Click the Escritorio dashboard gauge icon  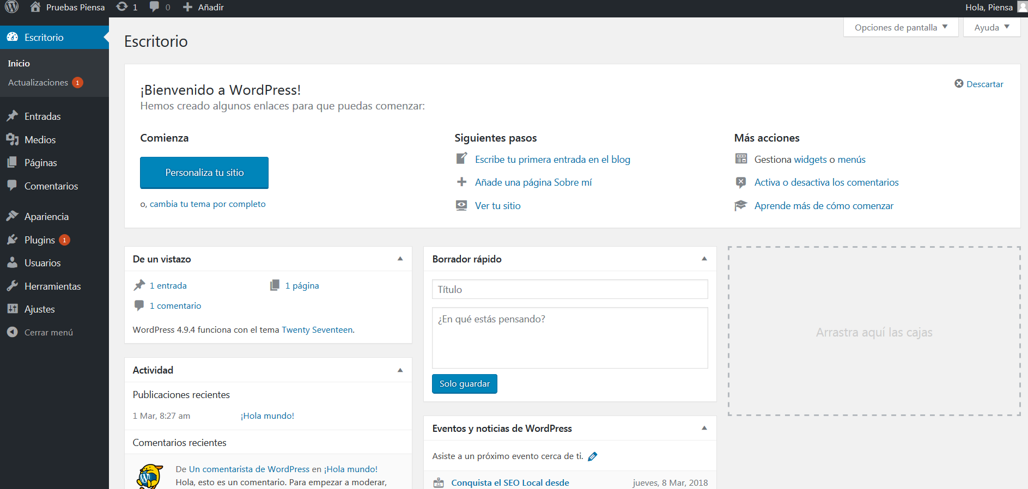click(x=13, y=37)
